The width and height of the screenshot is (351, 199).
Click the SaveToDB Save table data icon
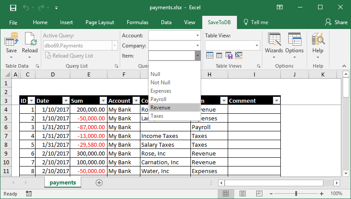(11, 39)
